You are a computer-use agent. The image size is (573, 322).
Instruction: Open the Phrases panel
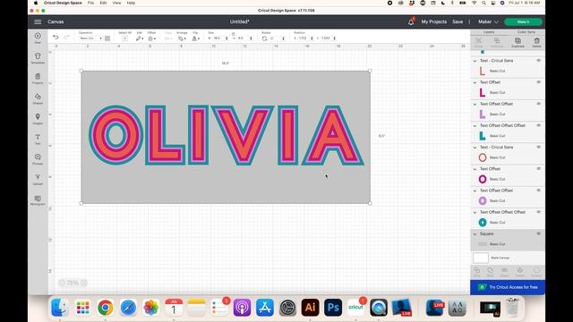tap(38, 159)
